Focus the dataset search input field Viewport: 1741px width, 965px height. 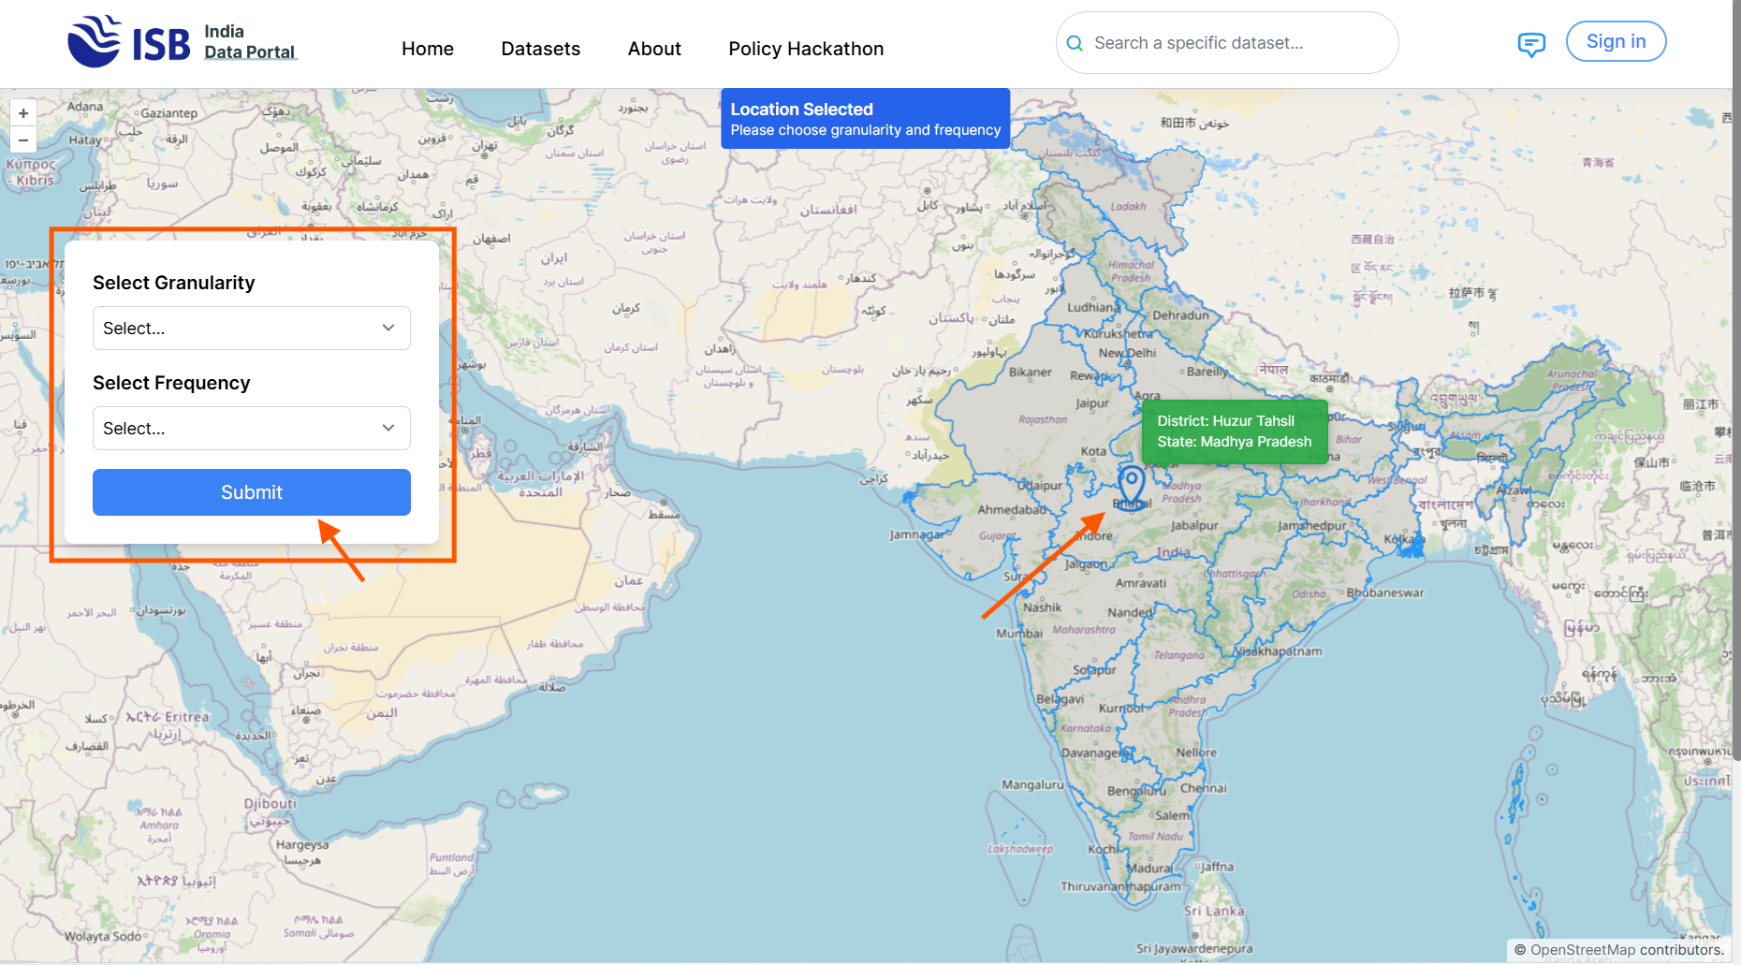[1236, 43]
